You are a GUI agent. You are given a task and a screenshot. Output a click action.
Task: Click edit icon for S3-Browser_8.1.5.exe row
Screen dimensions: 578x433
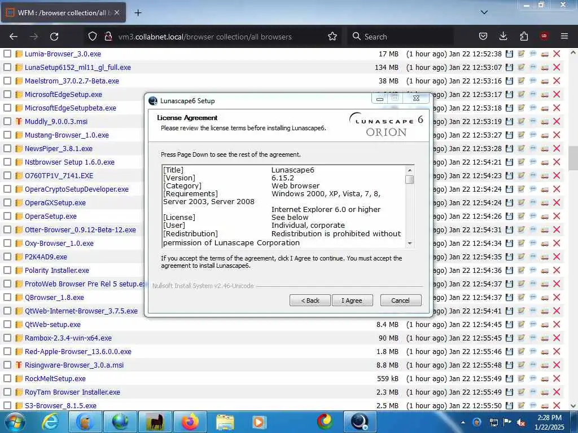tap(521, 405)
